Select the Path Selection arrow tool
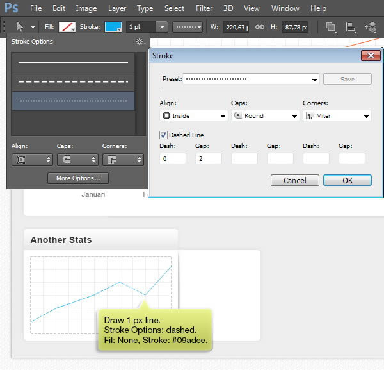 pyautogui.click(x=19, y=27)
